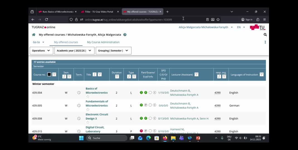Bookmark the current page with star icon
Image resolution: width=298 pixels, height=150 pixels.
(x=218, y=19)
